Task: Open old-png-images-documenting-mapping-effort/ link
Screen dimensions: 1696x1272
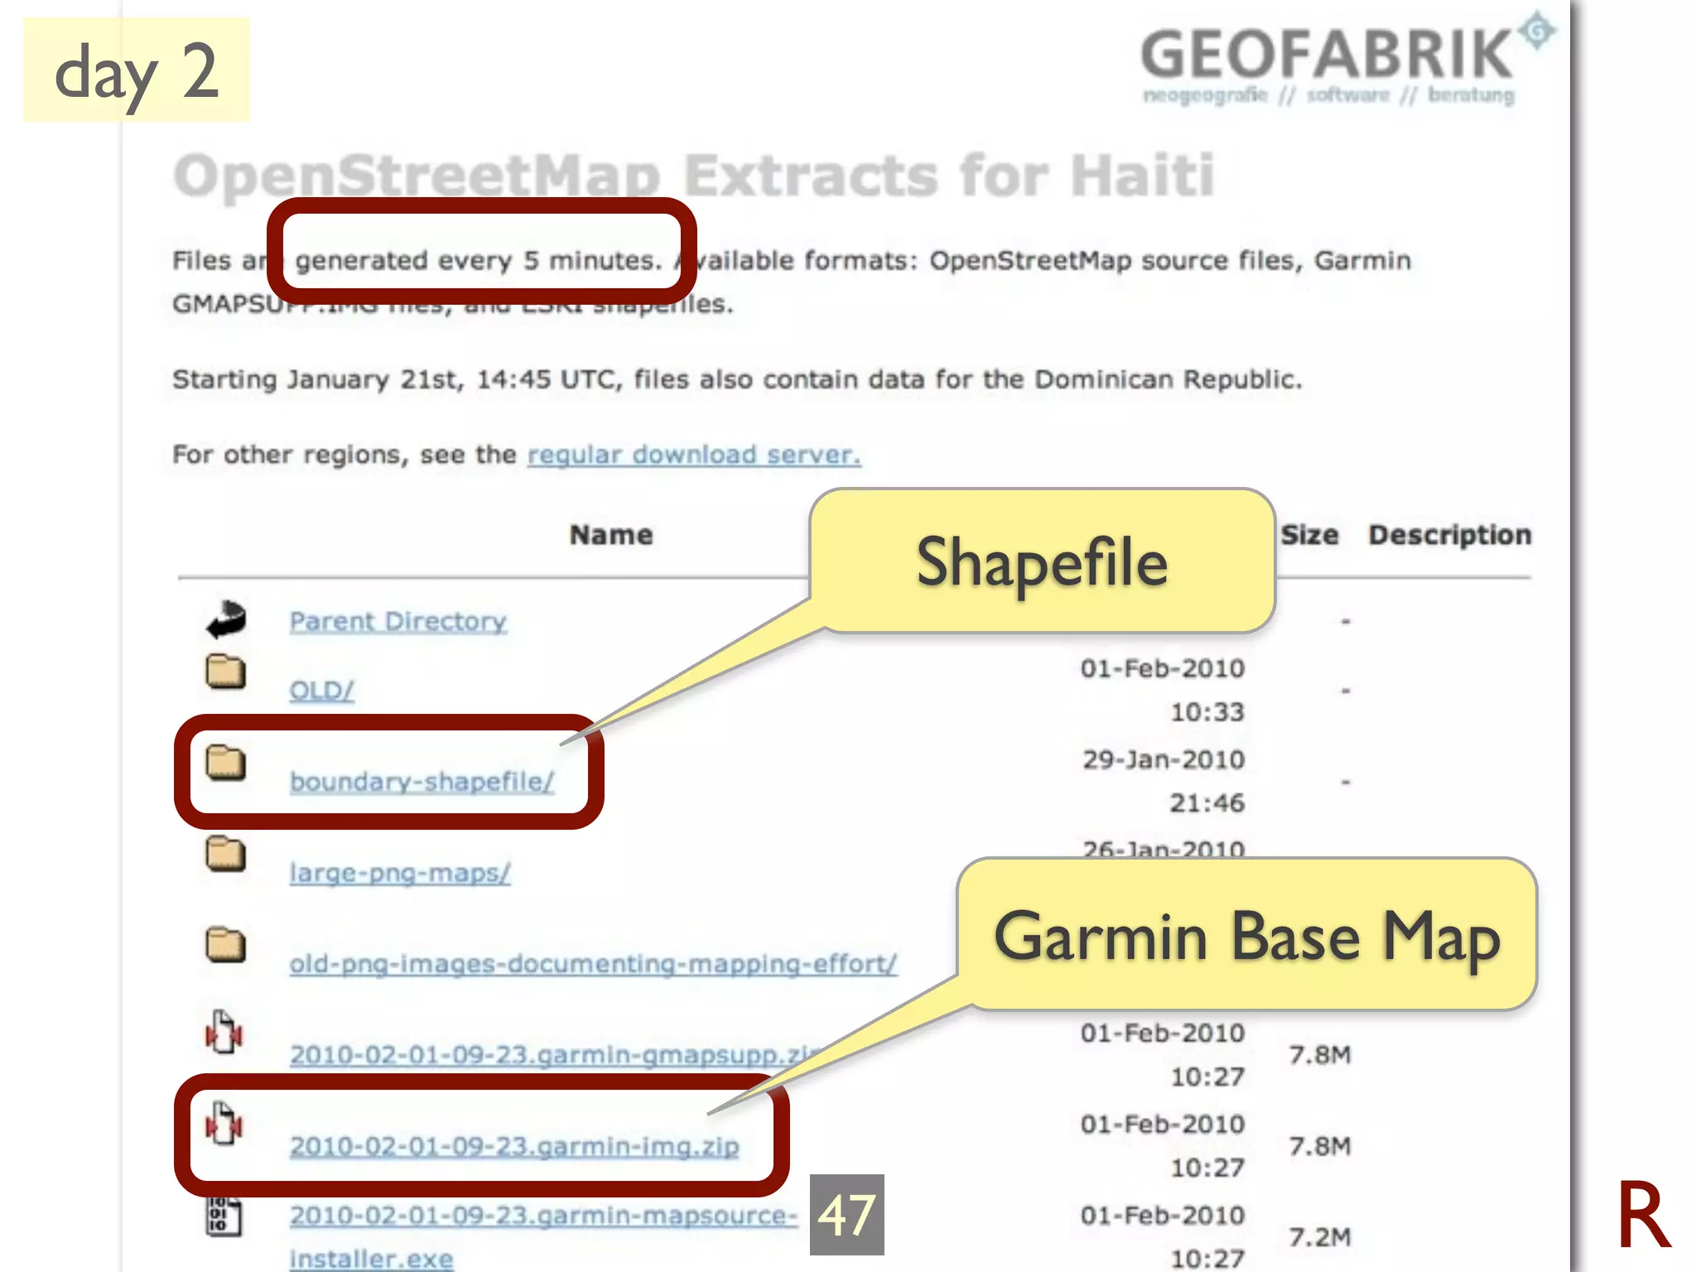Action: click(593, 963)
